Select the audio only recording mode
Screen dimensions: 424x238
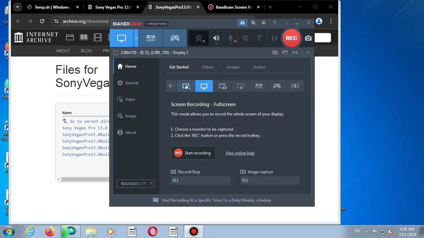[x=295, y=86]
